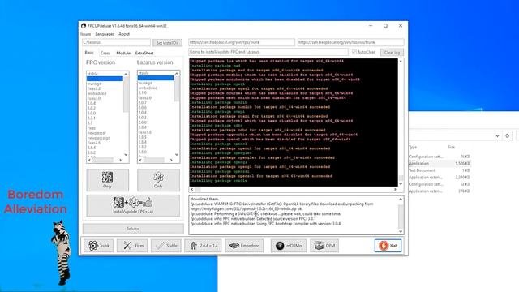Viewport: 519px width, 292px height.
Task: Click the Clear log button
Action: point(392,52)
